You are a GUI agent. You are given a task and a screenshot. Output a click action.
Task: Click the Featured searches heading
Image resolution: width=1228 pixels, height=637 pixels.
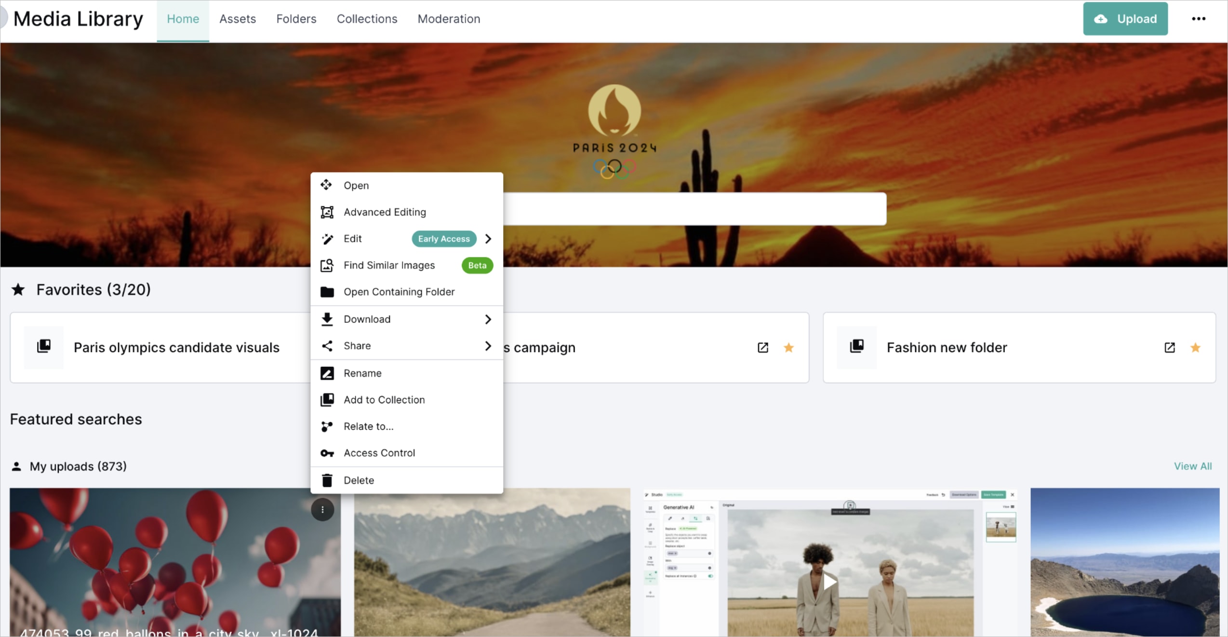76,419
